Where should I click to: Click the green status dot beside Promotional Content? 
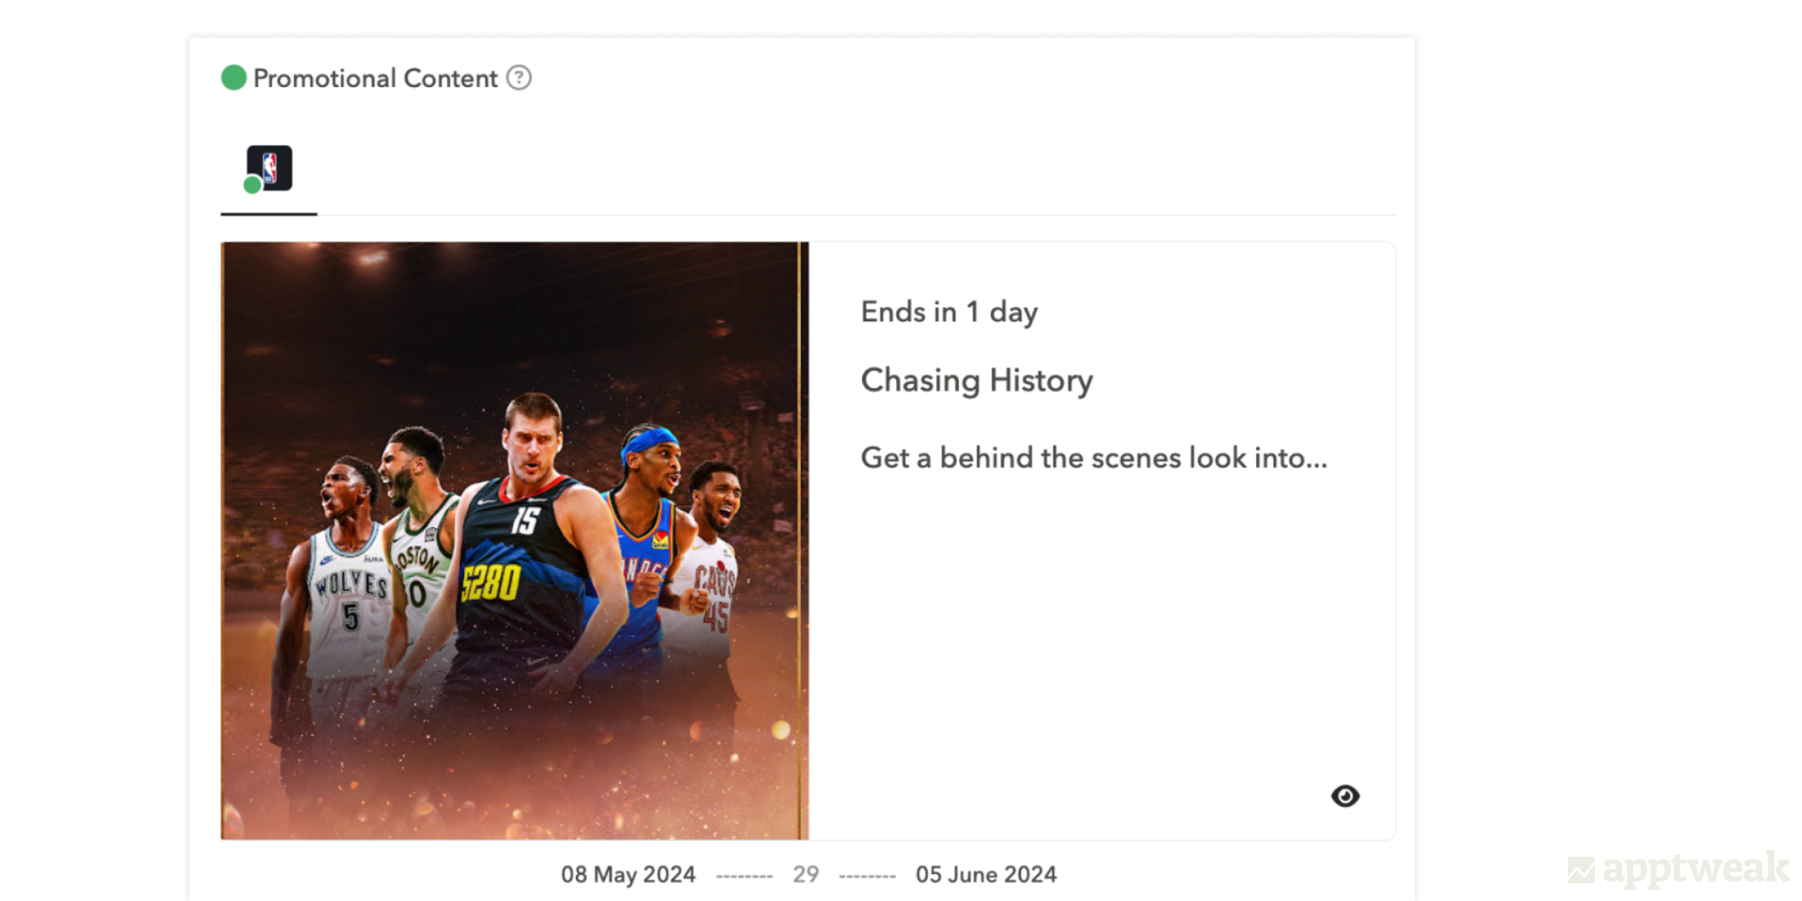pyautogui.click(x=234, y=77)
